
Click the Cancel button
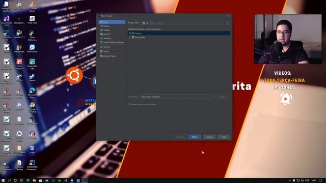click(x=209, y=137)
